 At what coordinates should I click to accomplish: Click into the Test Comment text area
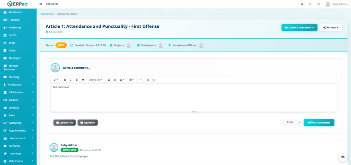[194, 97]
